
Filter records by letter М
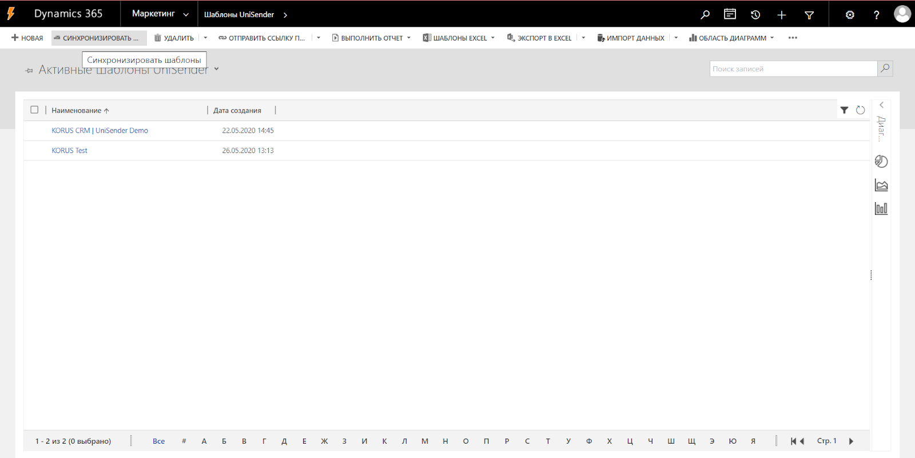[425, 441]
